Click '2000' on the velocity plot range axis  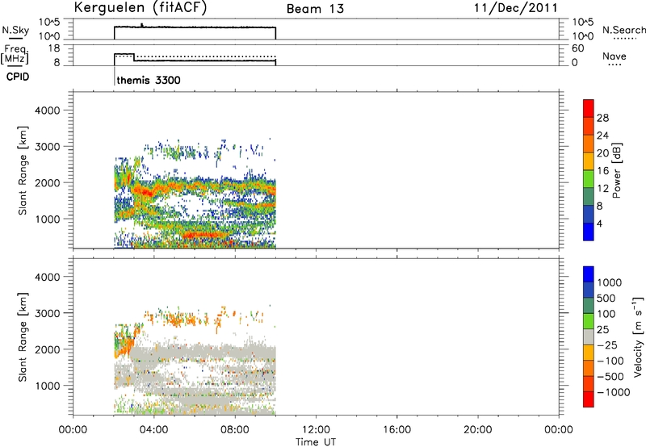48,349
